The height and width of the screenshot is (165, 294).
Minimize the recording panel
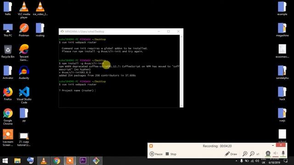click(273, 145)
